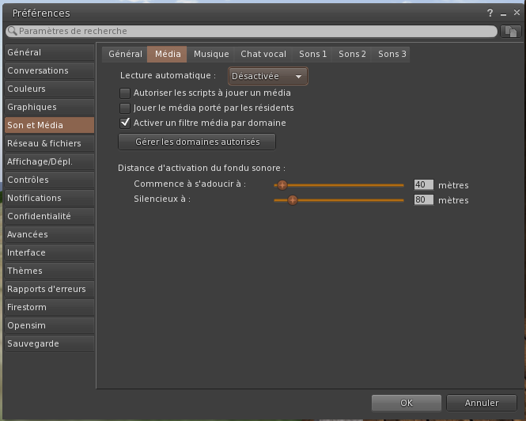Click the icon right of search field
Screen dimensions: 526x421
[510, 32]
